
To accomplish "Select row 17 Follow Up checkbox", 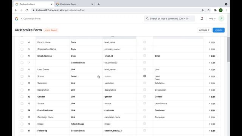I will [22, 131].
